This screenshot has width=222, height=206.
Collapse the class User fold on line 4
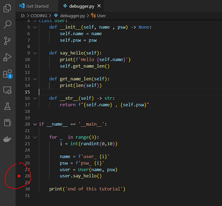click(x=35, y=21)
